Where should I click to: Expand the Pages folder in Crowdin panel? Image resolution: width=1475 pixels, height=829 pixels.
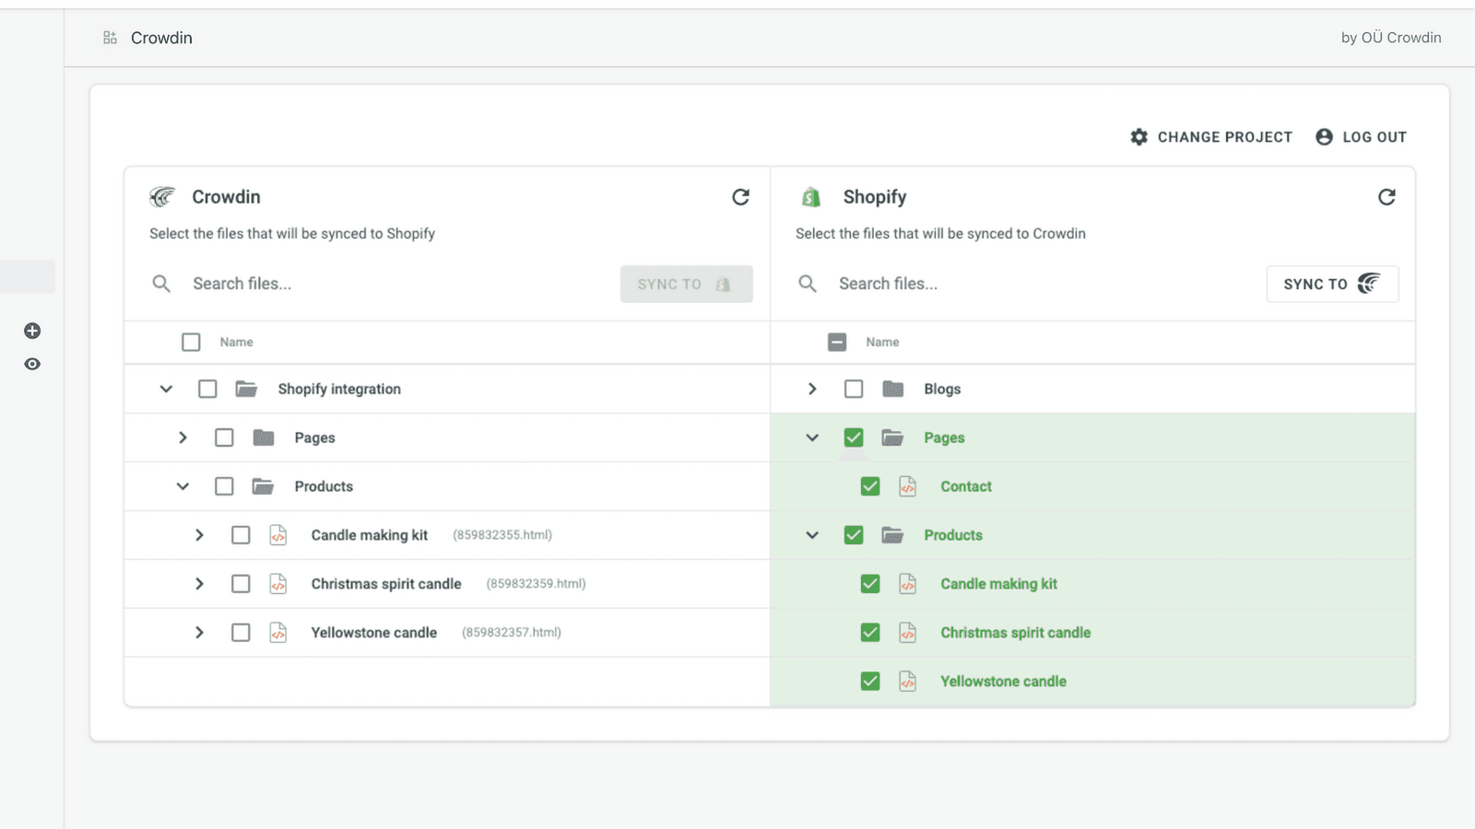[183, 437]
